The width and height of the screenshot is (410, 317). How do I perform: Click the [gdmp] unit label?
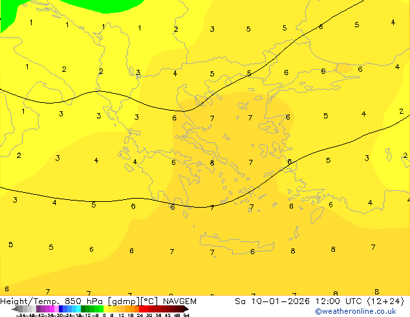[124, 301]
